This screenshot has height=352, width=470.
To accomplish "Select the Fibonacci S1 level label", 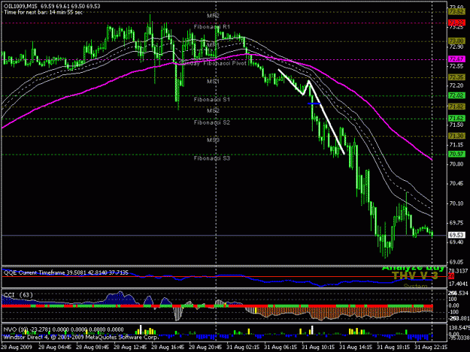I will pyautogui.click(x=212, y=99).
